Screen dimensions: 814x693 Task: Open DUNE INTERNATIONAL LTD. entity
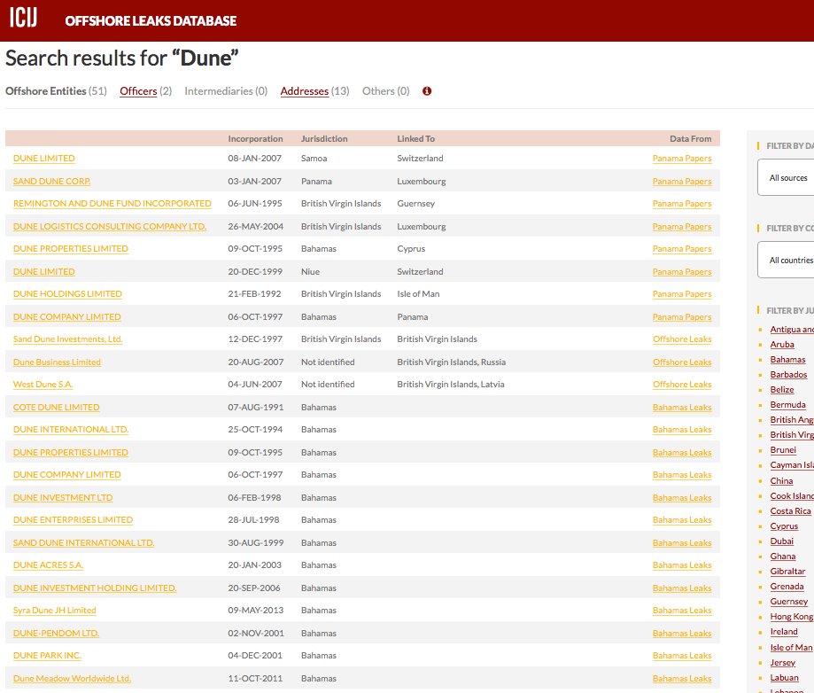pyautogui.click(x=71, y=430)
